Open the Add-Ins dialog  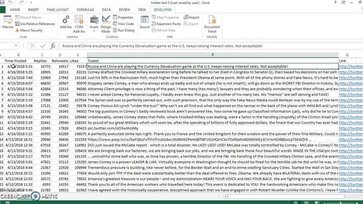pos(66,22)
